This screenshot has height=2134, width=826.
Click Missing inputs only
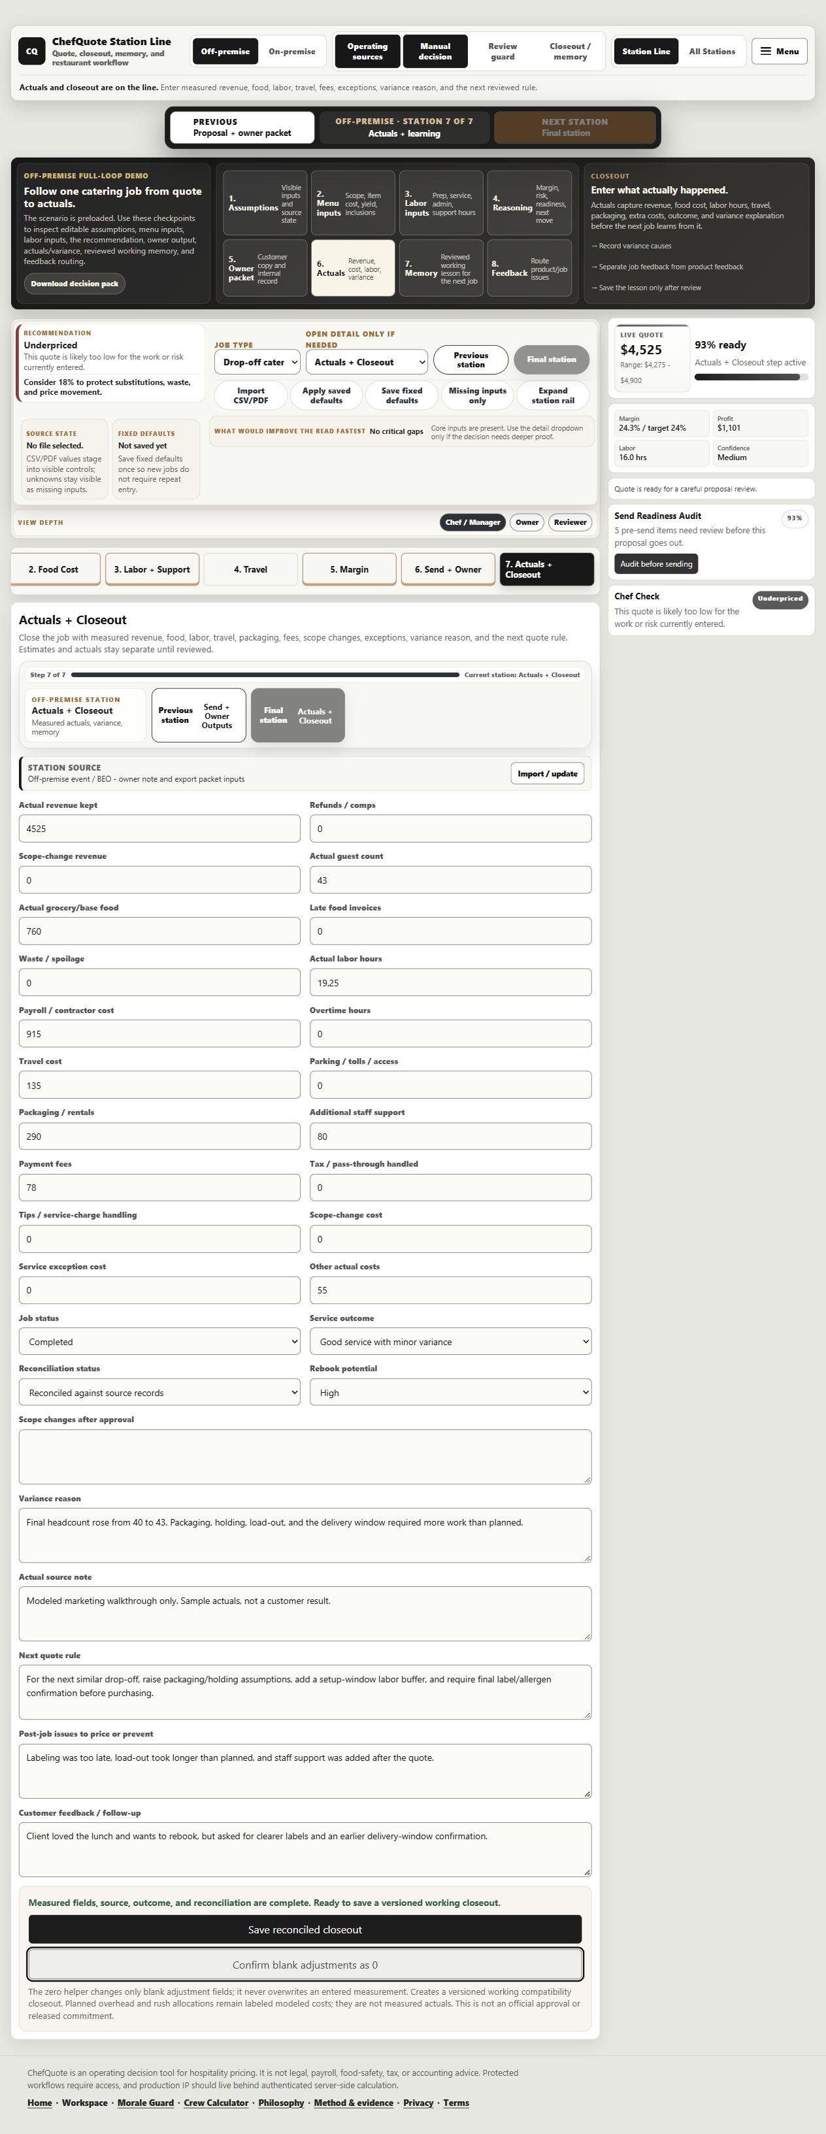(x=477, y=395)
